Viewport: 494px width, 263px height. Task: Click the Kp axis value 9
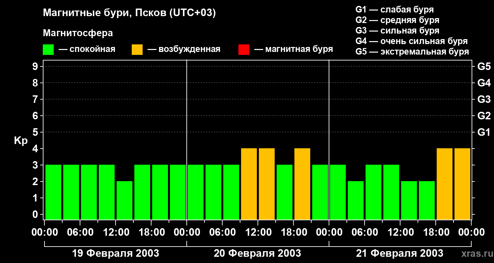36,66
